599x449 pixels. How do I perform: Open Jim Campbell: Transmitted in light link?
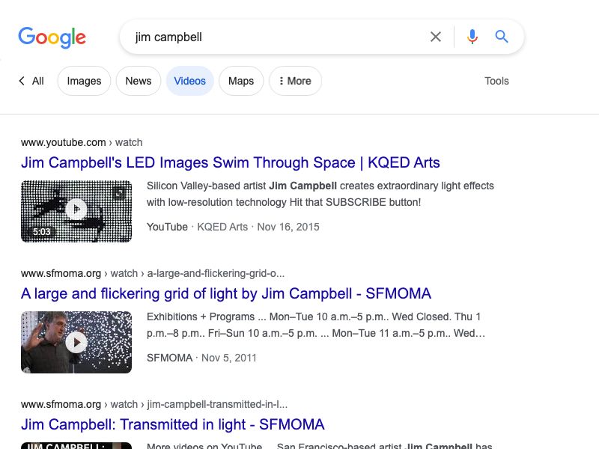click(x=173, y=424)
